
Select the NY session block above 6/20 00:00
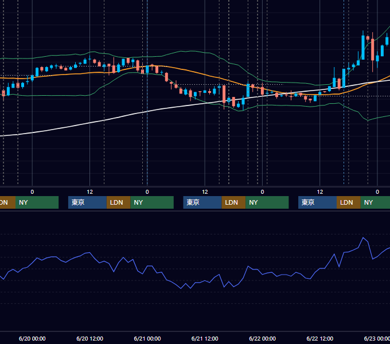37,202
